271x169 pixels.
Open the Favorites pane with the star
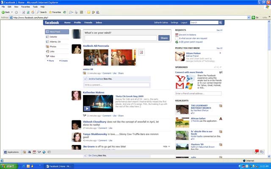coord(55,12)
